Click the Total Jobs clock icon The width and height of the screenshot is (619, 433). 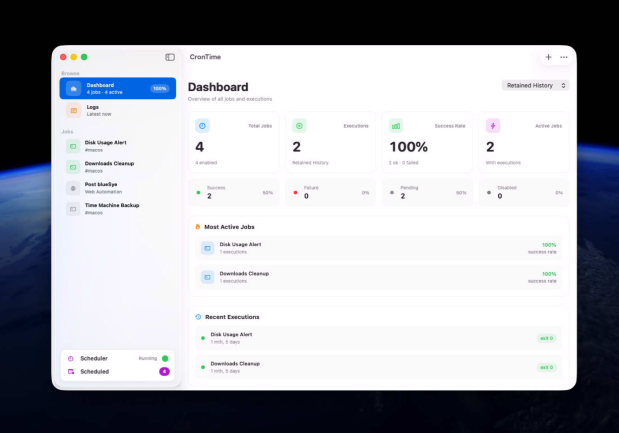point(203,126)
